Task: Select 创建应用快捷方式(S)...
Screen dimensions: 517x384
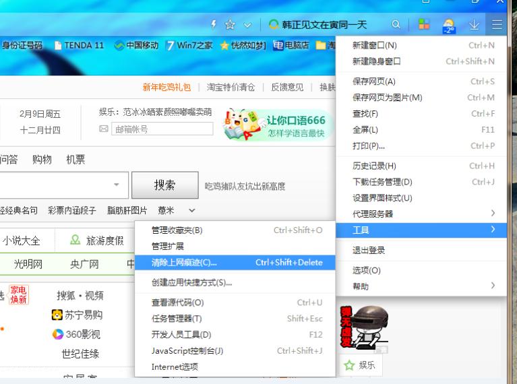Action: tap(235, 282)
